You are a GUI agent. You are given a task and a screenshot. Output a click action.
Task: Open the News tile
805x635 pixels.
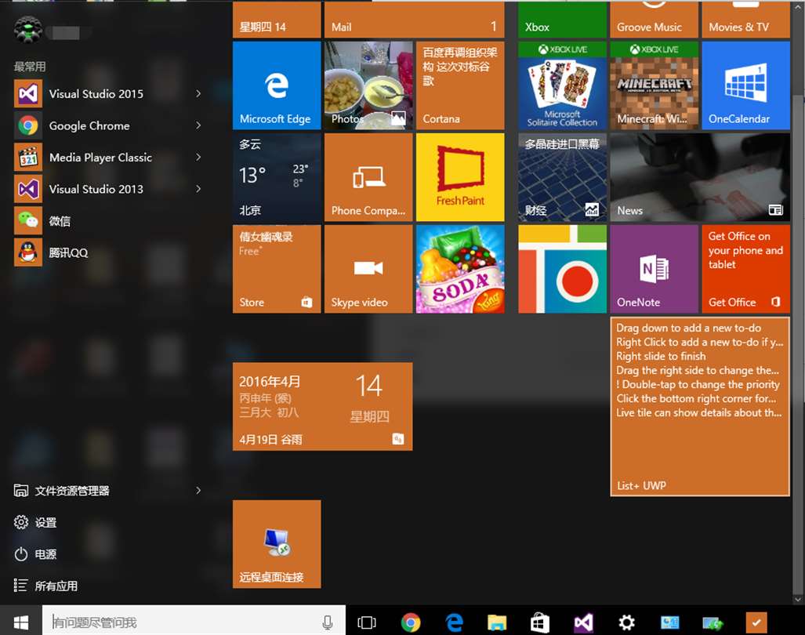(700, 177)
